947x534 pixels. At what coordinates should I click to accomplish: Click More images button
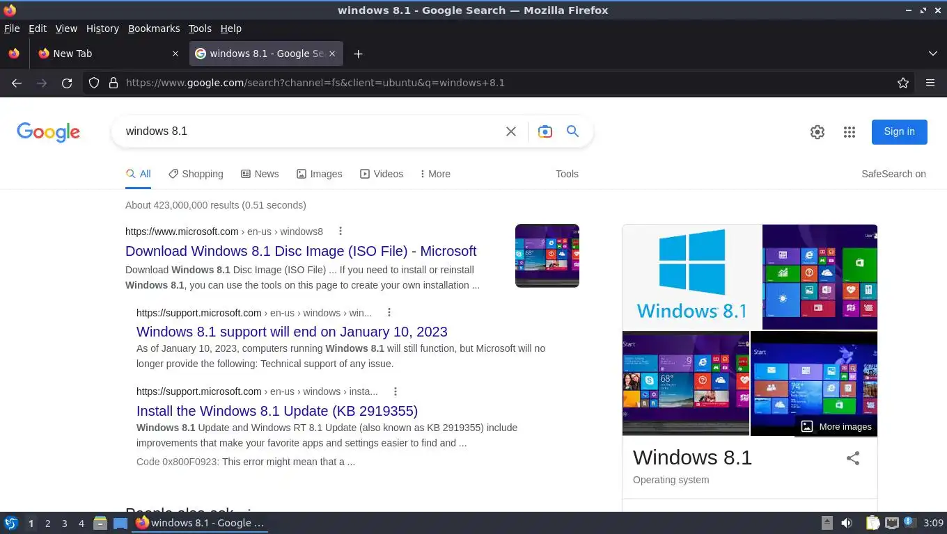[836, 426]
